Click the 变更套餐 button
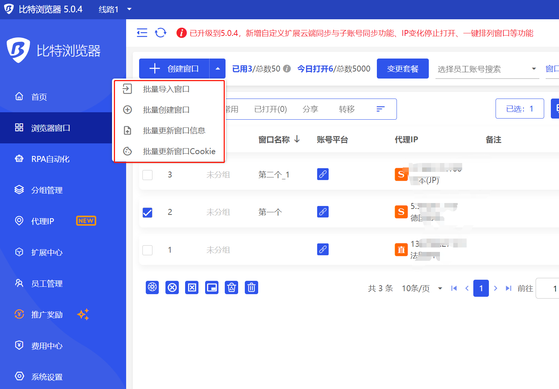The width and height of the screenshot is (559, 389). tap(403, 69)
